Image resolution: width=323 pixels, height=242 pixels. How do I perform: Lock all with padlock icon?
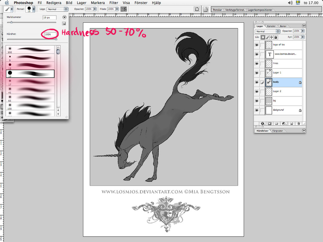[x=276, y=37]
